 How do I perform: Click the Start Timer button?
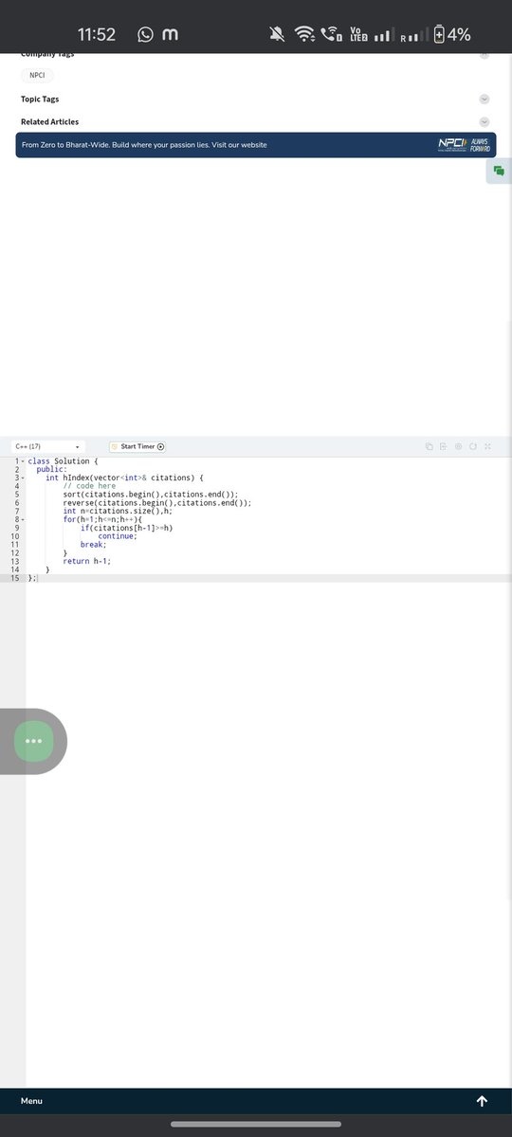(137, 446)
